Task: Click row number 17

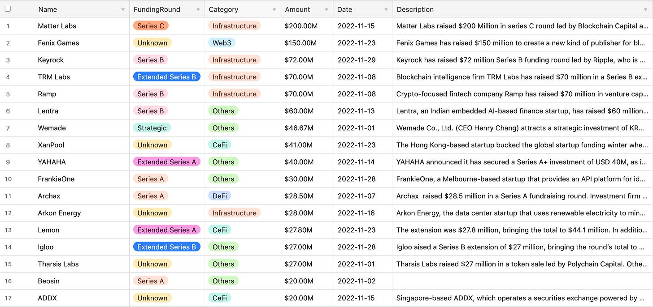Action: point(8,298)
